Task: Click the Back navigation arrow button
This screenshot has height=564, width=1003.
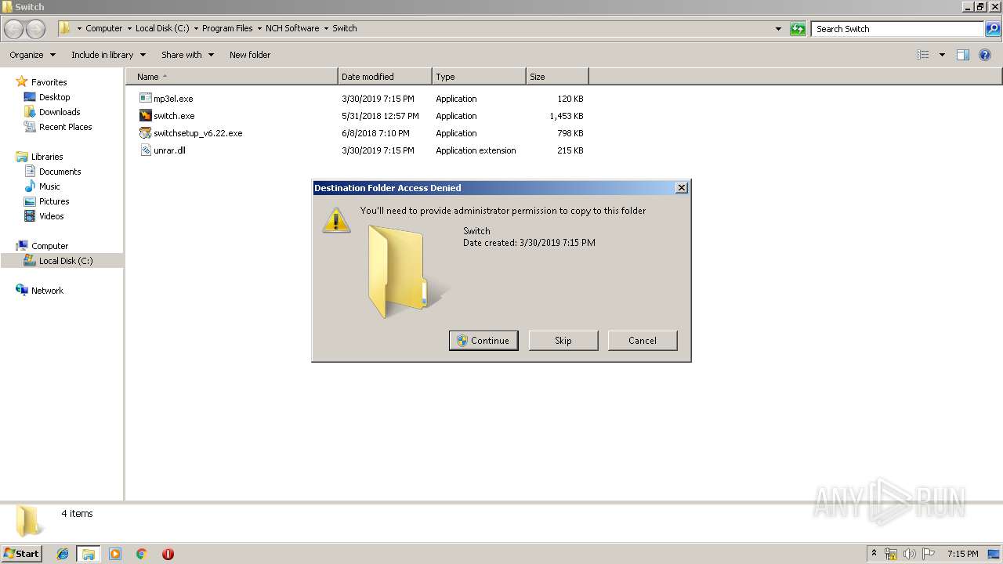Action: (x=14, y=29)
